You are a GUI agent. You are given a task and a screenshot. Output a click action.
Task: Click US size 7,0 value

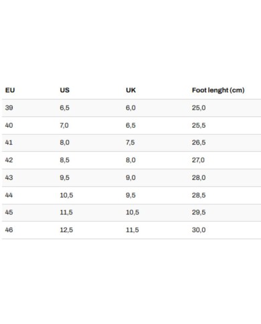point(64,125)
